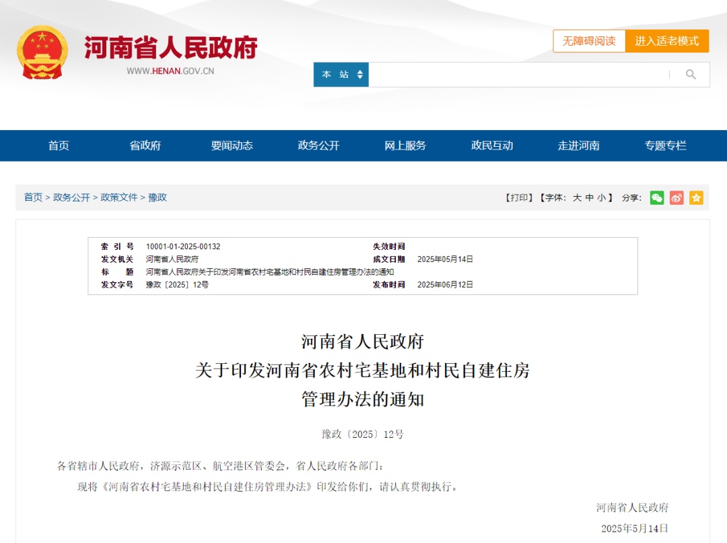
Task: Enable 进入适老模式 elder mode
Action: tap(667, 41)
